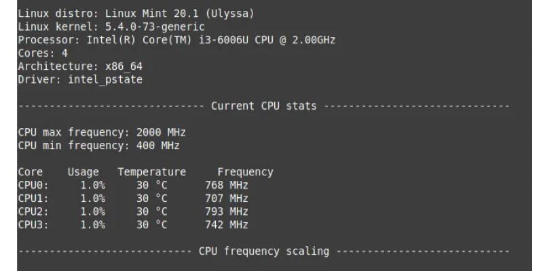Click the Architecture x86_64 line
The height and width of the screenshot is (271, 543).
point(80,66)
